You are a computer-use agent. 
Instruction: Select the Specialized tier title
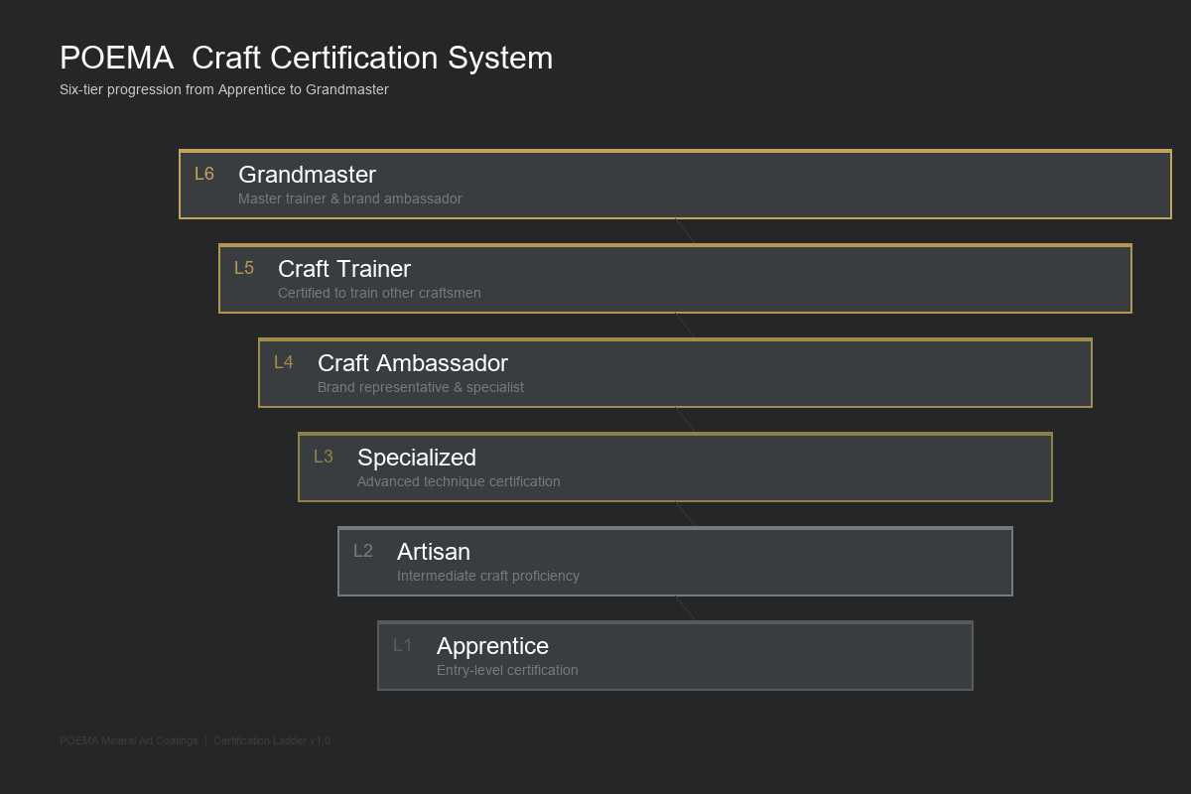417,458
